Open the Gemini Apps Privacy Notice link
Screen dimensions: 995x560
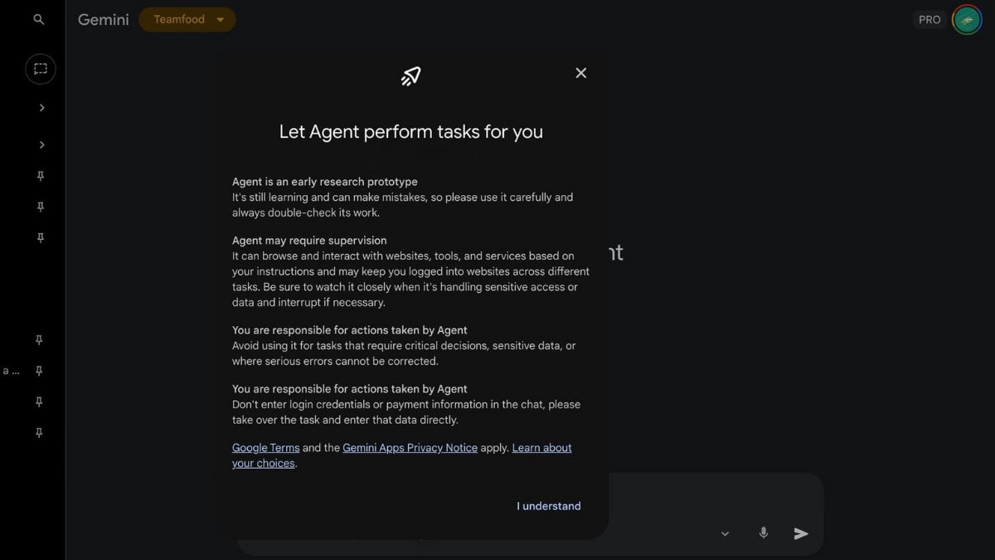point(410,447)
